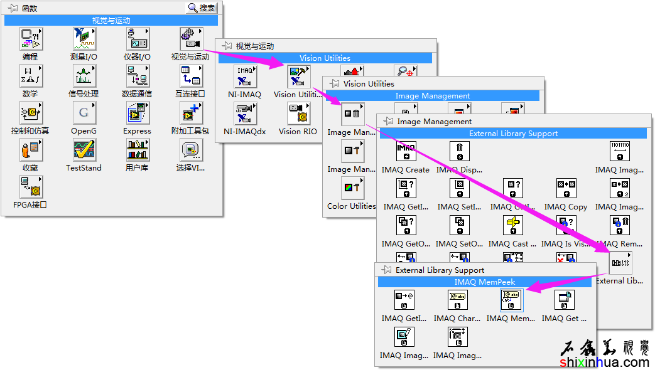Open the TestStand palette icon
This screenshot has height=370, width=655.
[x=84, y=150]
